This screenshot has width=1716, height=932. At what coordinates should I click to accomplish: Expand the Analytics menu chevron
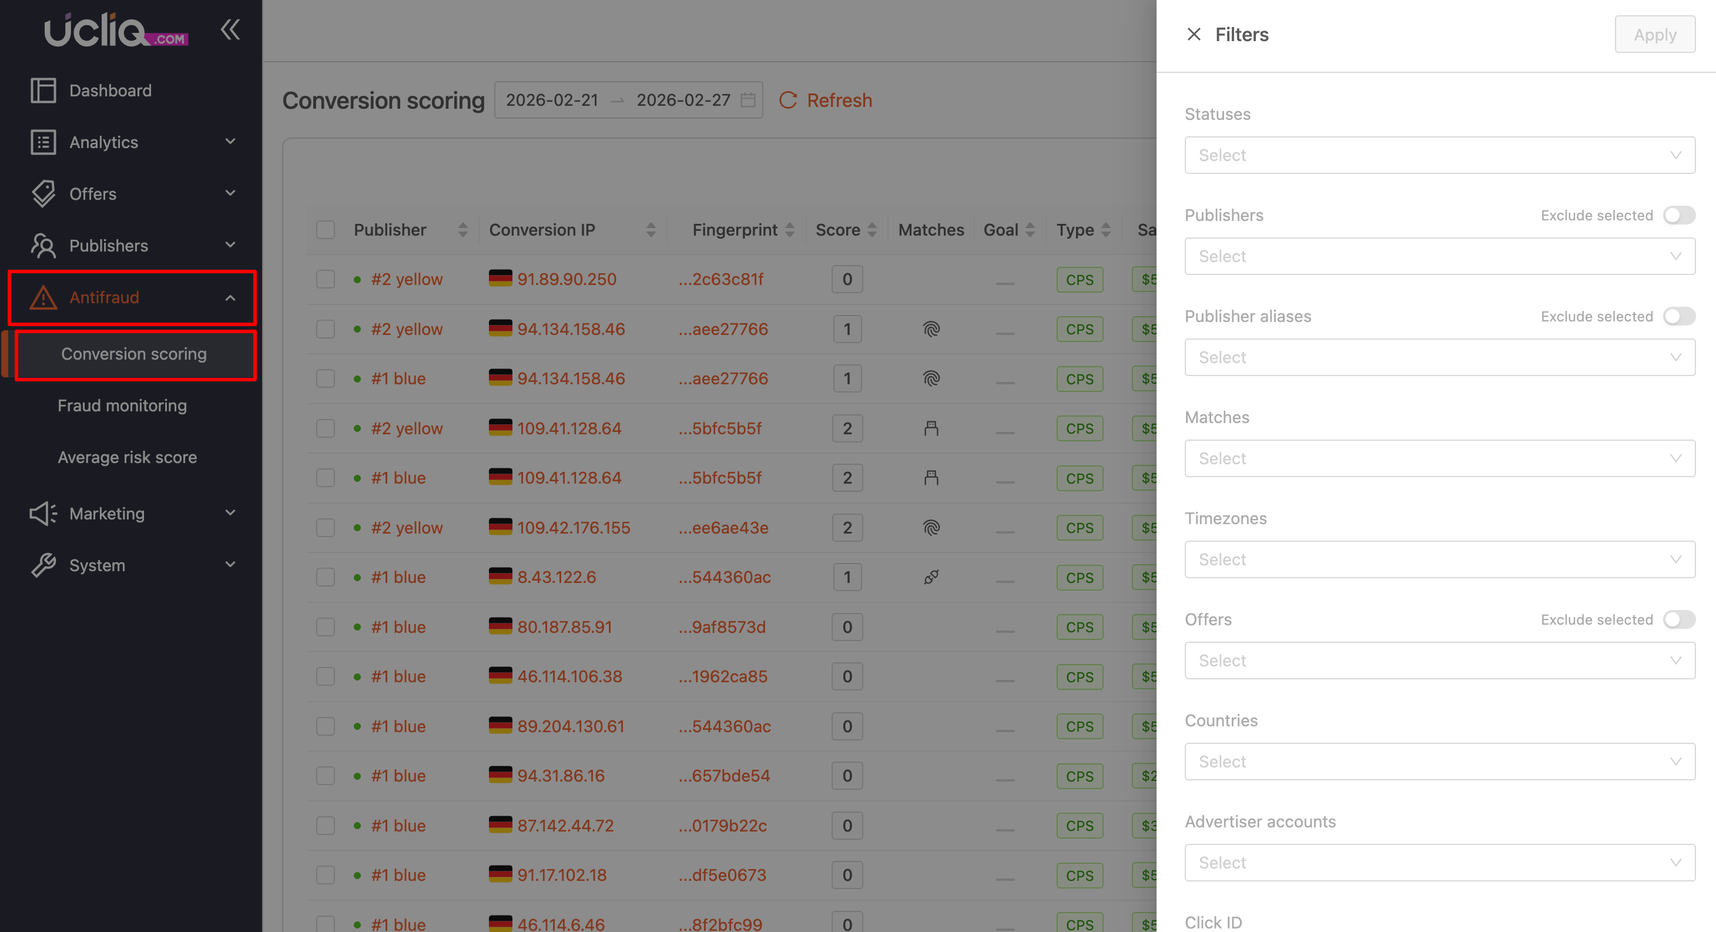(230, 142)
